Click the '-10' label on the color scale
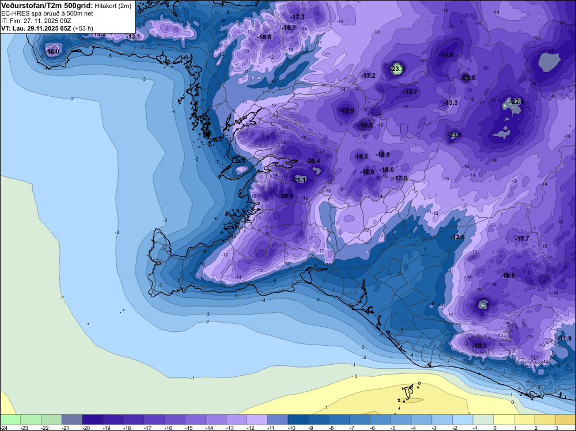The width and height of the screenshot is (576, 431). point(291,428)
